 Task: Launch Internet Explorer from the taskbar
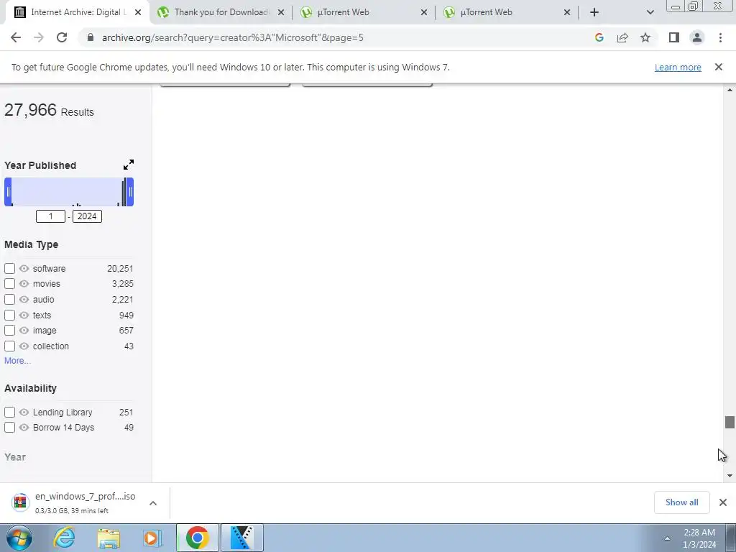coord(64,538)
